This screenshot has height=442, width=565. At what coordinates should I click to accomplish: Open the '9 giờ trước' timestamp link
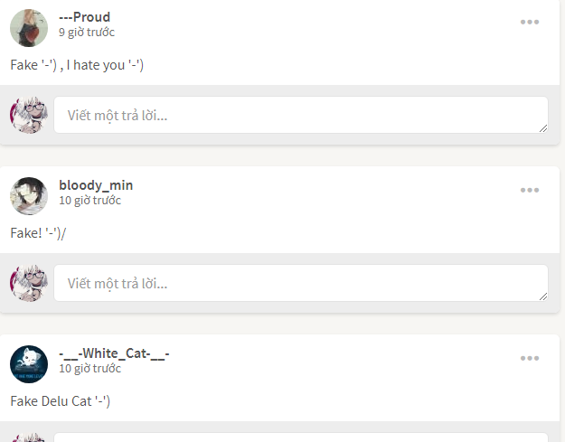[87, 32]
